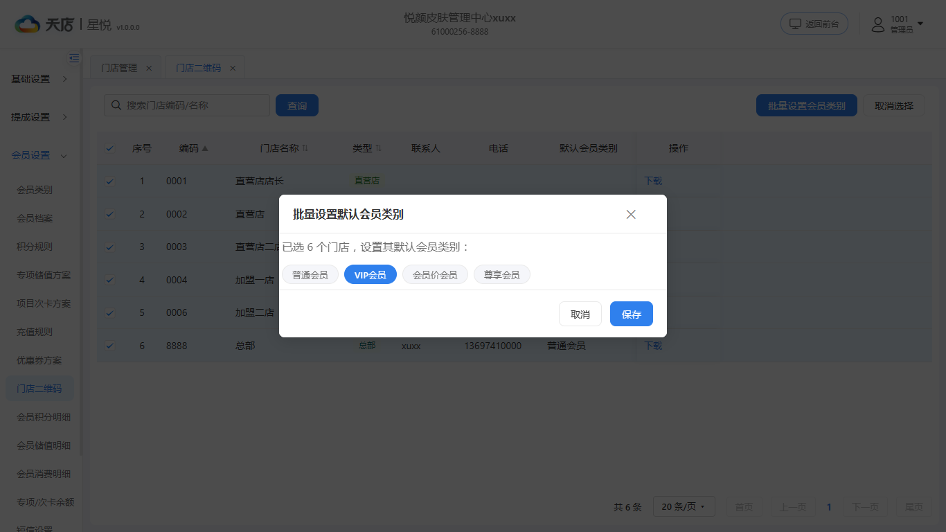The image size is (946, 532).
Task: Open 会员消费明细 in the sidebar
Action: click(44, 474)
